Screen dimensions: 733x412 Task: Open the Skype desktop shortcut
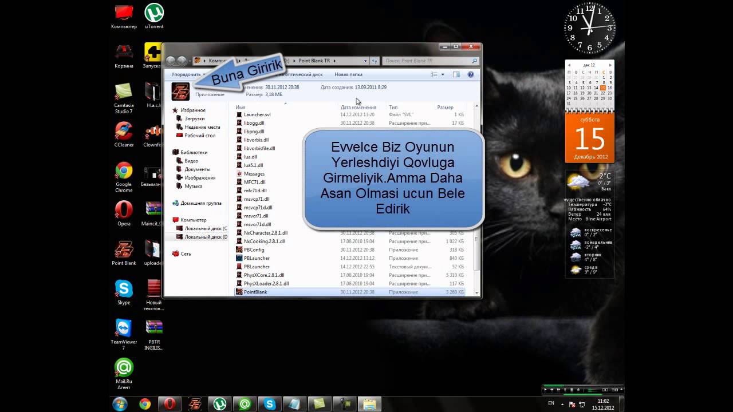[124, 292]
